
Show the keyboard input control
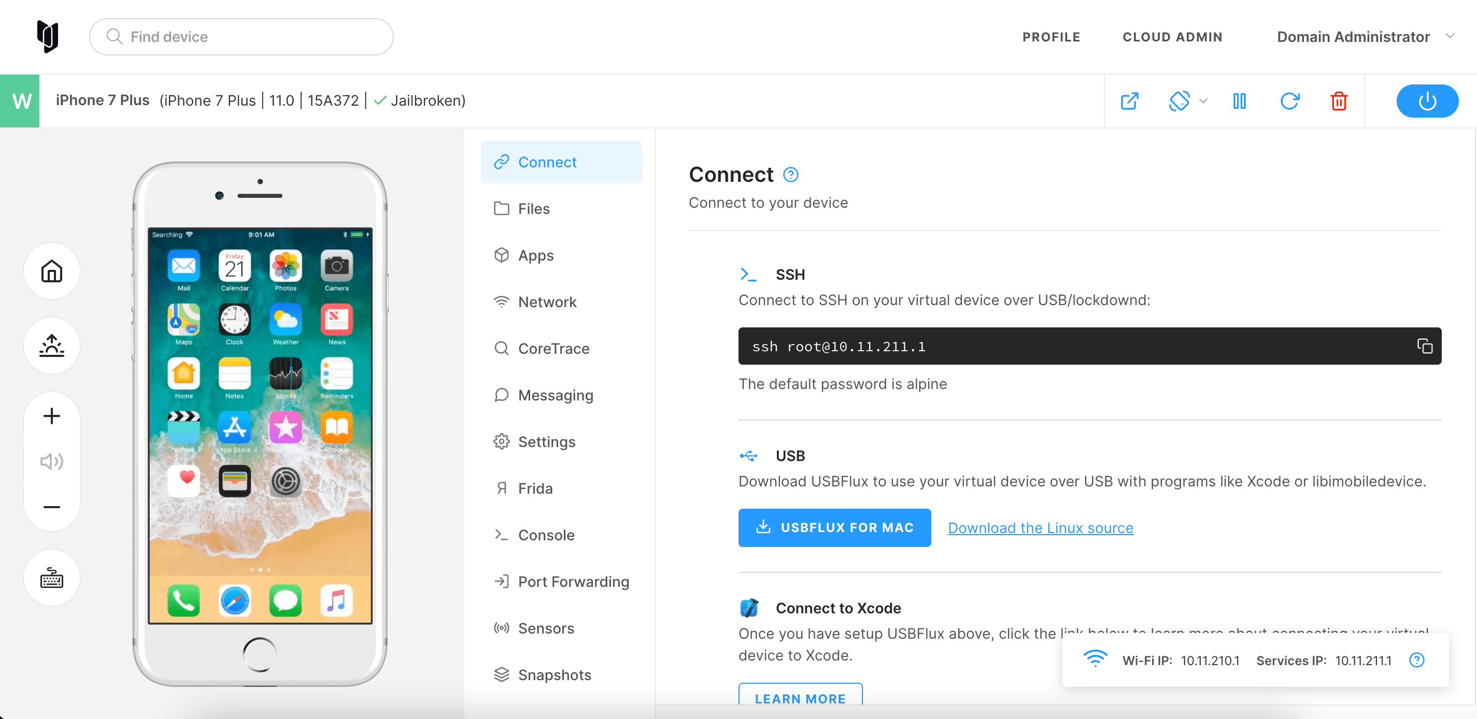coord(52,578)
